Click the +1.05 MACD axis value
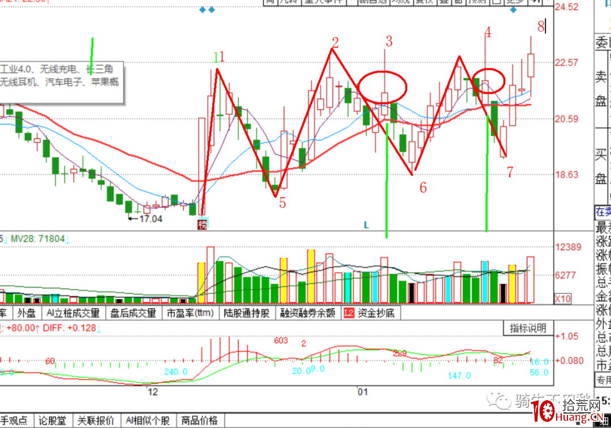Image resolution: width=611 pixels, height=428 pixels. [566, 336]
